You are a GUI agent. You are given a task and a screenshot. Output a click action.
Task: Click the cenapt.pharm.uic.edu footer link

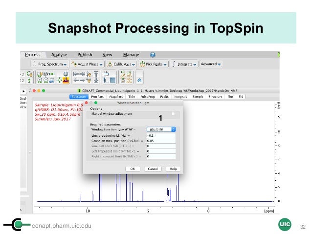point(62,226)
